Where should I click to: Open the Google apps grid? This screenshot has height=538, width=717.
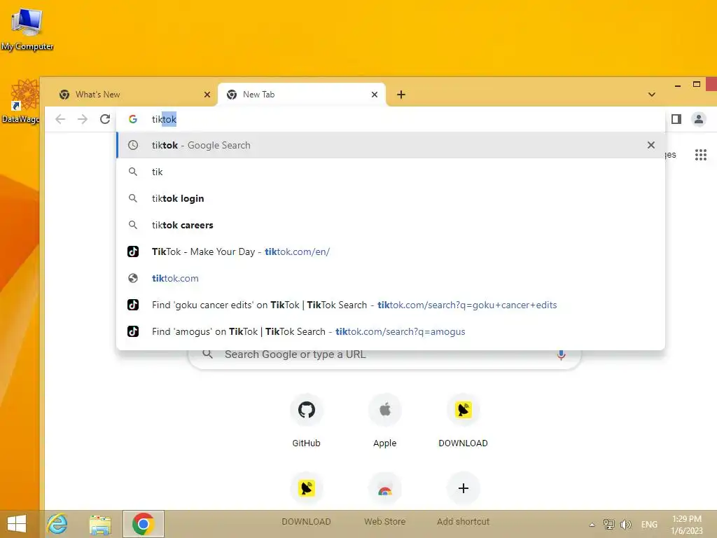tap(700, 155)
